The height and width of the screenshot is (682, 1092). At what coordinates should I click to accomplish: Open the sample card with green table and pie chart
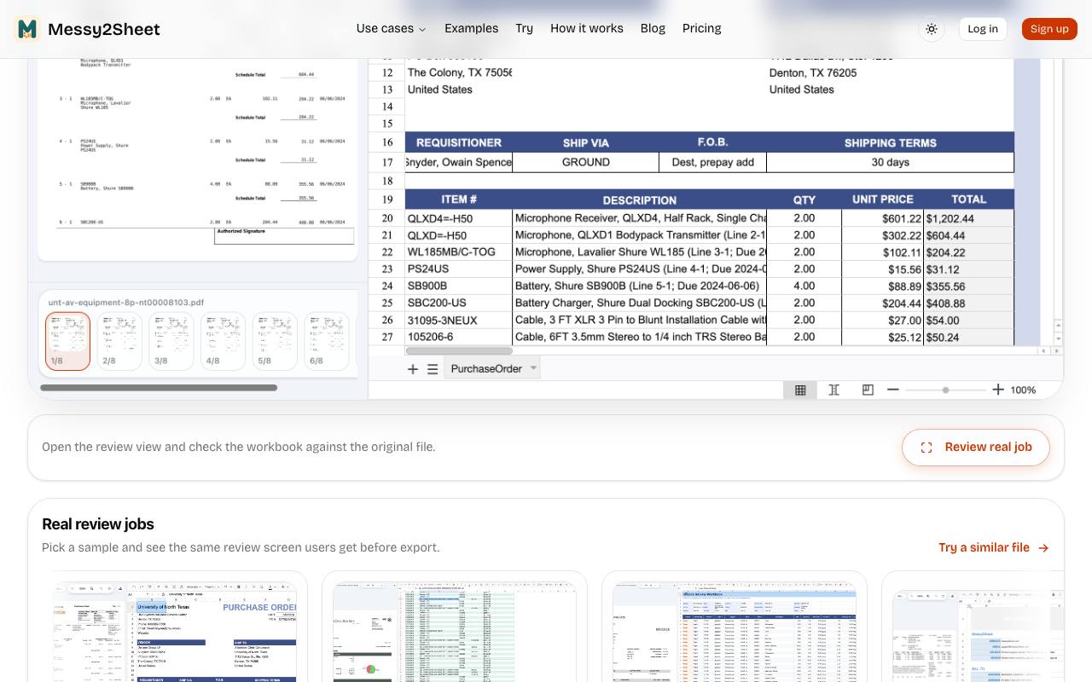tap(455, 627)
